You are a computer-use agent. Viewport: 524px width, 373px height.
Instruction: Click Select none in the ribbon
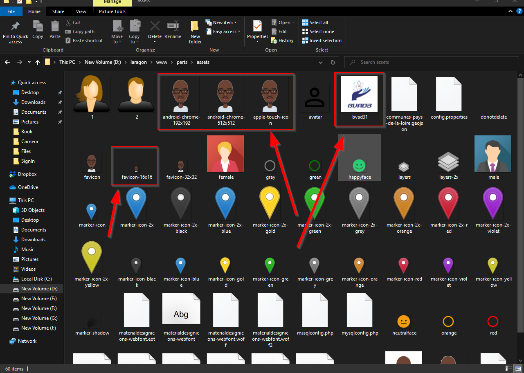tap(318, 31)
